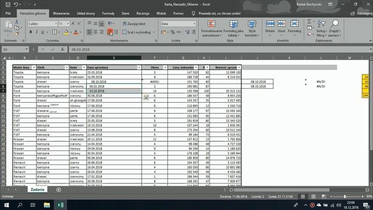Copy the selection to the clipboard
Viewport: 373px width, 210px height.
pyautogui.click(x=17, y=27)
